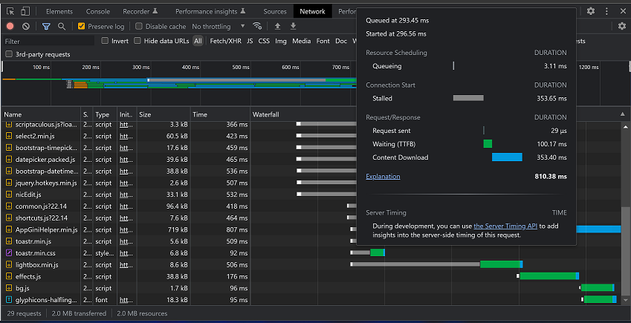
Task: Sort by the Type column header
Action: [105, 114]
